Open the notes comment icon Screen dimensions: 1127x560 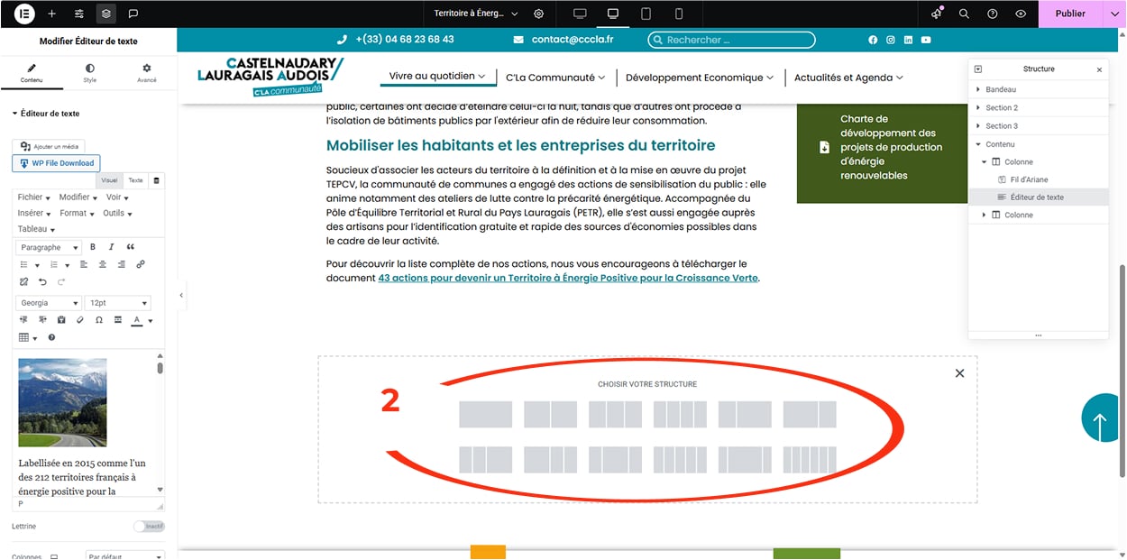[133, 14]
